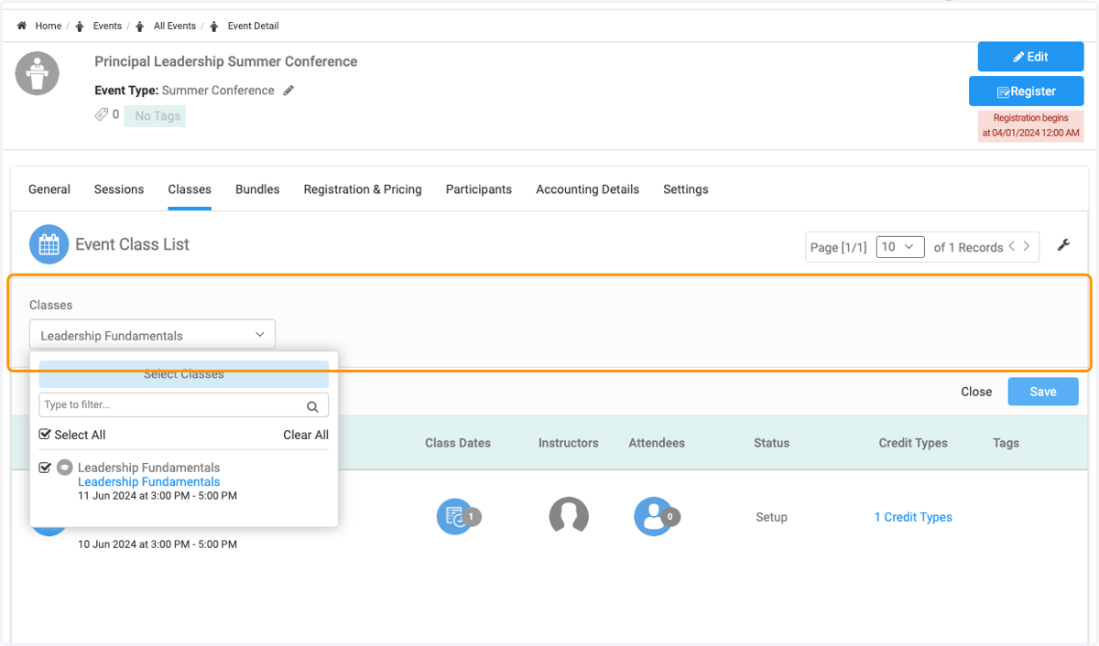Open the Sessions tab
The height and width of the screenshot is (646, 1099).
(x=119, y=189)
